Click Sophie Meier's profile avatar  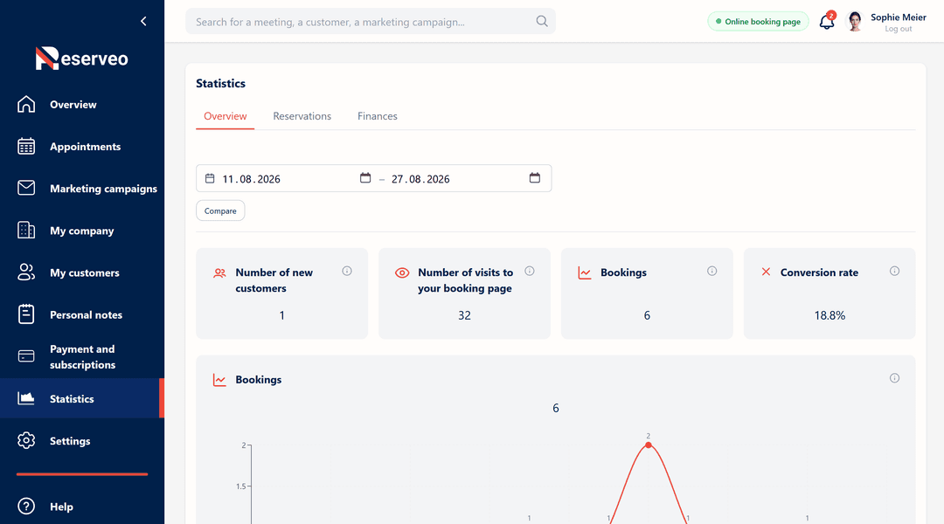pyautogui.click(x=854, y=21)
